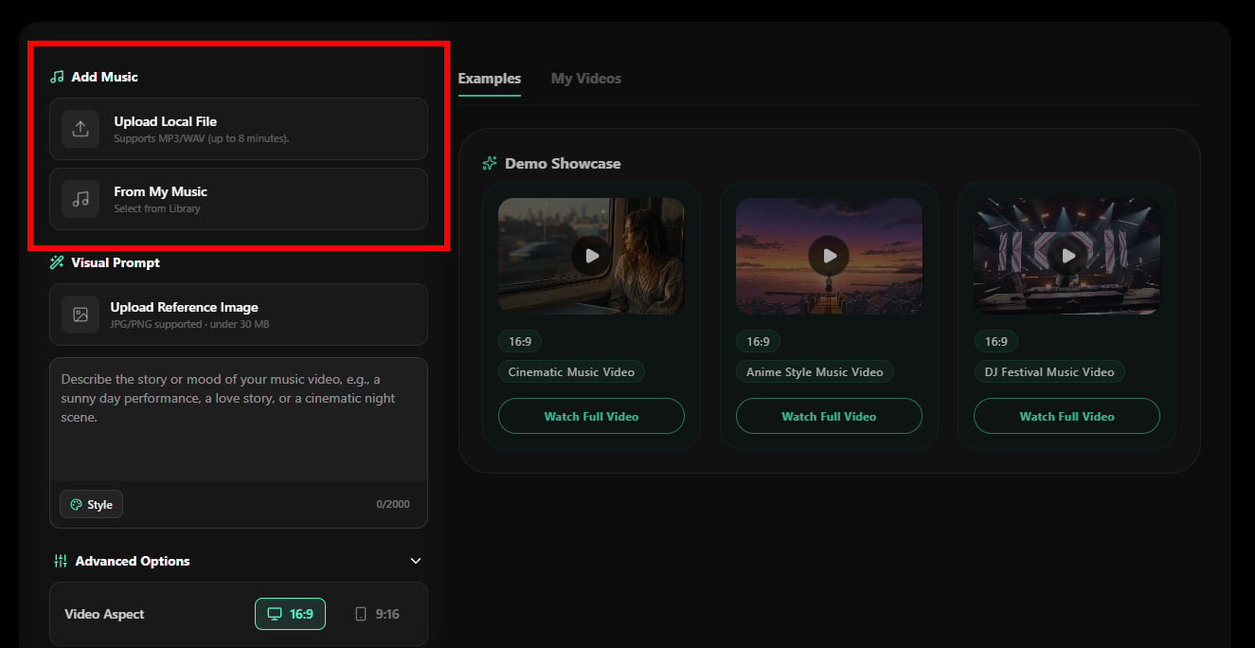Click the 16:9 tag on Anime Style card
The width and height of the screenshot is (1255, 648).
tap(758, 341)
